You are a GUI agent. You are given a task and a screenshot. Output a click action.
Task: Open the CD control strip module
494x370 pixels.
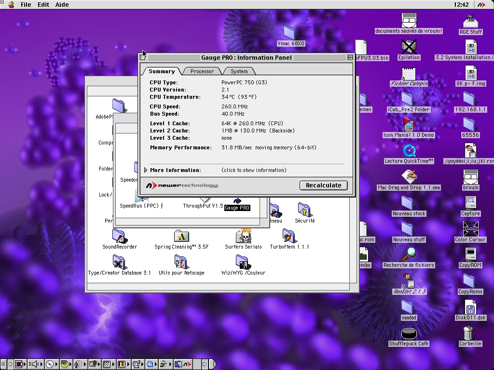(51, 364)
